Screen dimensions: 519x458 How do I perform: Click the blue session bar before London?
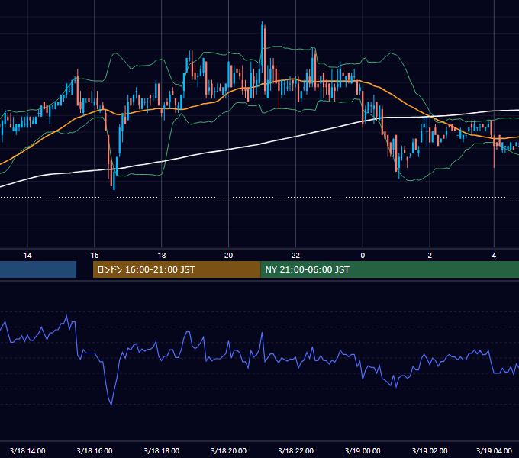tap(38, 269)
